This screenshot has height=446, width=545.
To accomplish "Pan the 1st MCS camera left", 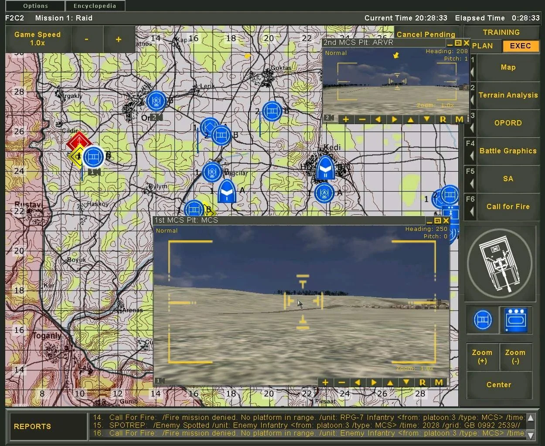I will (358, 382).
